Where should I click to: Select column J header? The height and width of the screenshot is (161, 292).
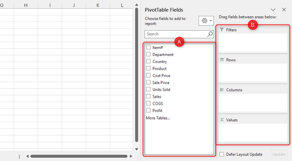point(74,5)
